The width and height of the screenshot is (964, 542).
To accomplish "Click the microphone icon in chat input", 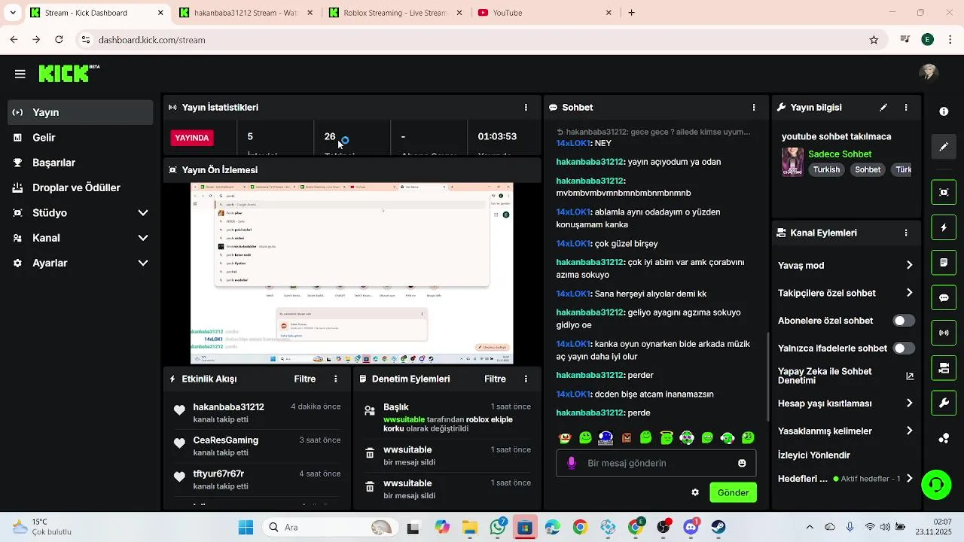I will click(x=572, y=463).
